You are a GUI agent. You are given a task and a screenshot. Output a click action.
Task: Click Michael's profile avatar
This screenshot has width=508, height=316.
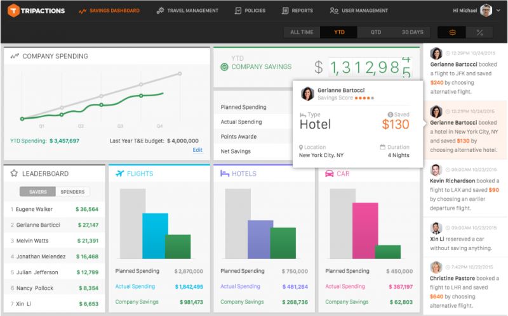pyautogui.click(x=486, y=11)
